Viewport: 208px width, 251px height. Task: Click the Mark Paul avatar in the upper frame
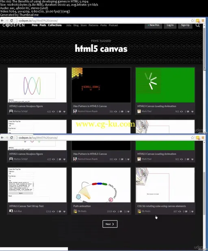tap(139, 111)
